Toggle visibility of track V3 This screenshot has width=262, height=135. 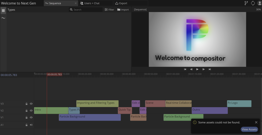click(x=31, y=104)
